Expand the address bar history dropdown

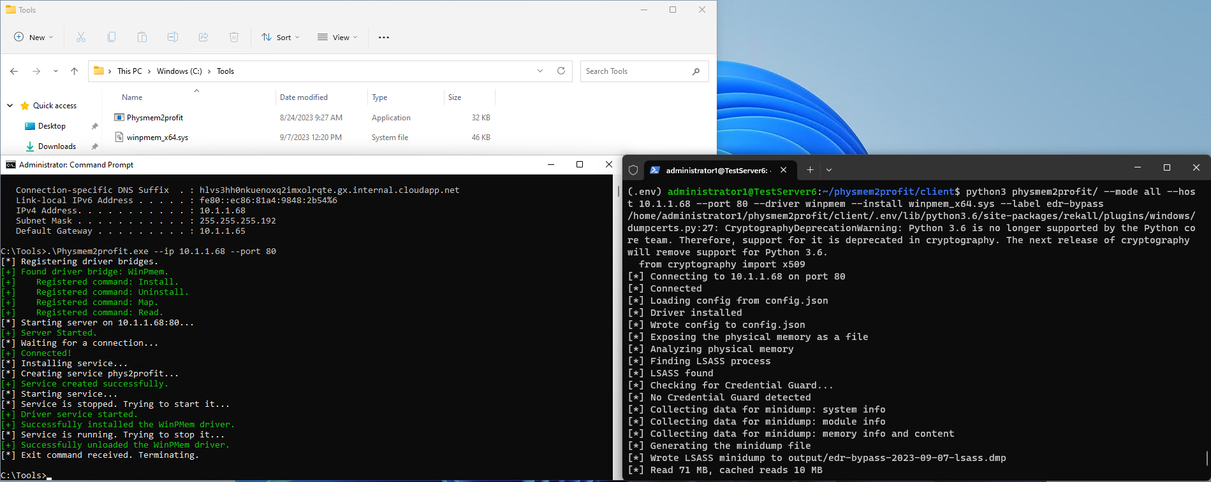click(x=540, y=71)
